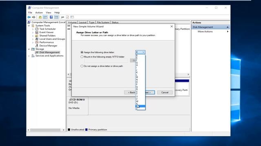The image size is (261, 146).
Task: Click the Volume column header
Action: point(72,22)
